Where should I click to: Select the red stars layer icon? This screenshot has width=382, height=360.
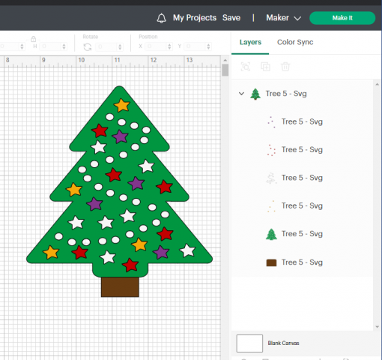pos(271,150)
